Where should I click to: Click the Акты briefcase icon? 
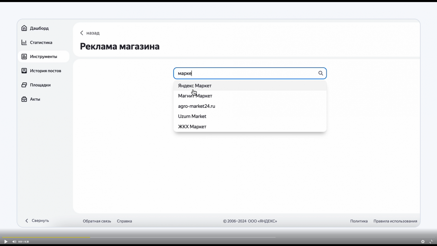[x=24, y=99]
